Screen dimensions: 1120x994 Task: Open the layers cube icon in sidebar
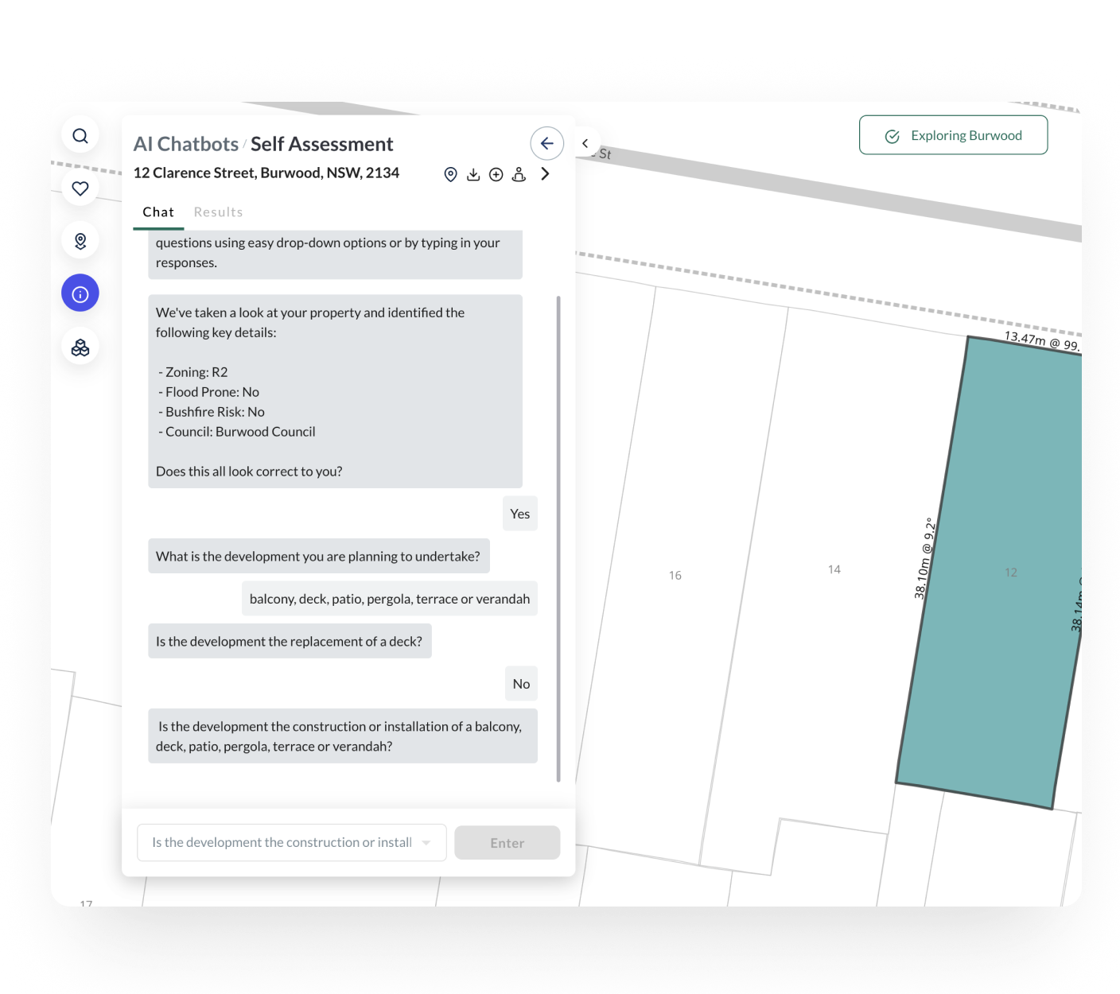80,346
